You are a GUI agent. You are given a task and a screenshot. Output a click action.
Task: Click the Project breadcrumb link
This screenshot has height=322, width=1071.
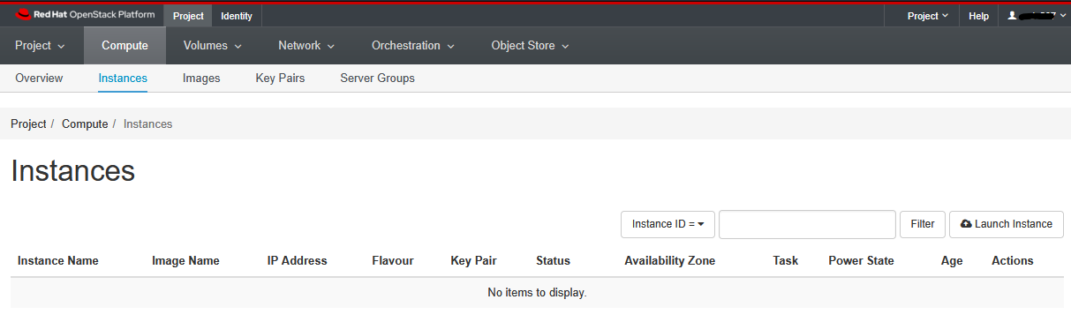click(x=28, y=124)
